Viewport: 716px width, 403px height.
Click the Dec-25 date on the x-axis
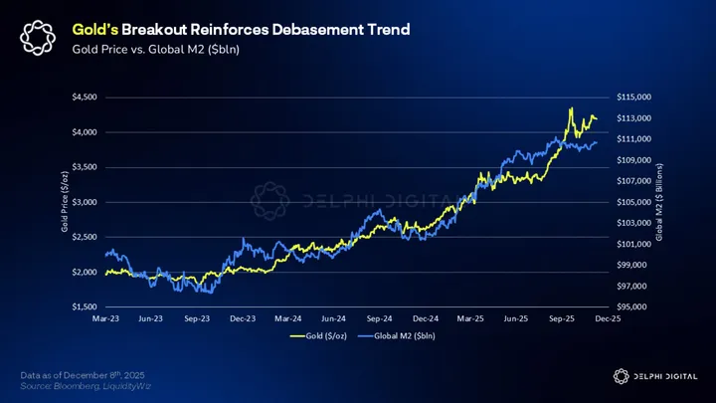coord(608,318)
